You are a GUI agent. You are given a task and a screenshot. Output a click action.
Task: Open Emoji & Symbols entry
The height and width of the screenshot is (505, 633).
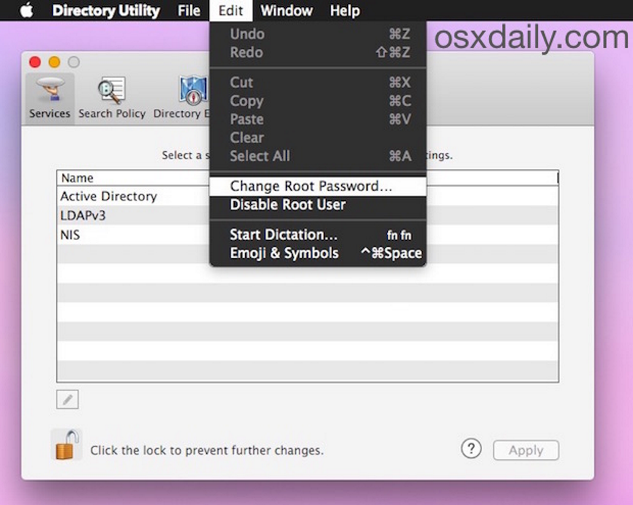click(x=284, y=253)
